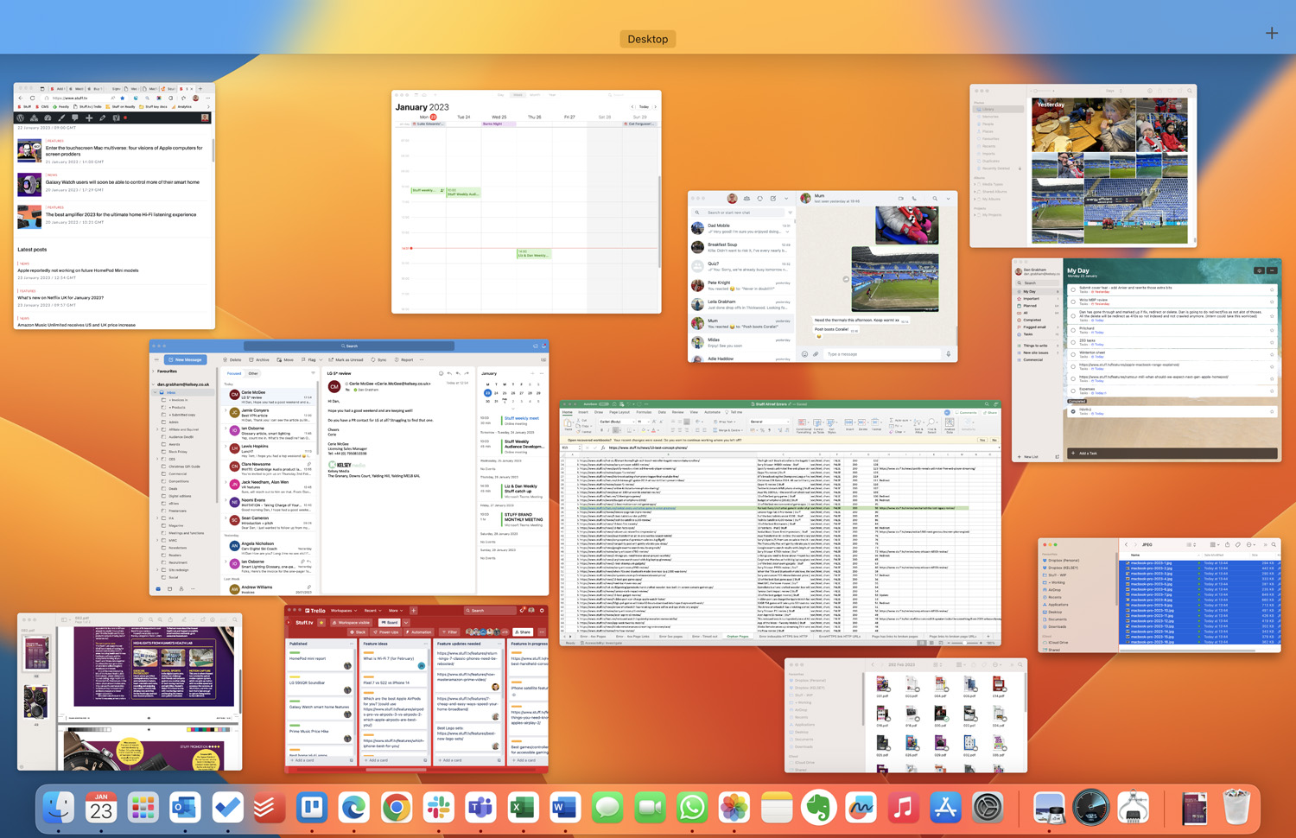Click New List in To Do sidebar
Screen dimensions: 1296x838
pyautogui.click(x=1028, y=457)
